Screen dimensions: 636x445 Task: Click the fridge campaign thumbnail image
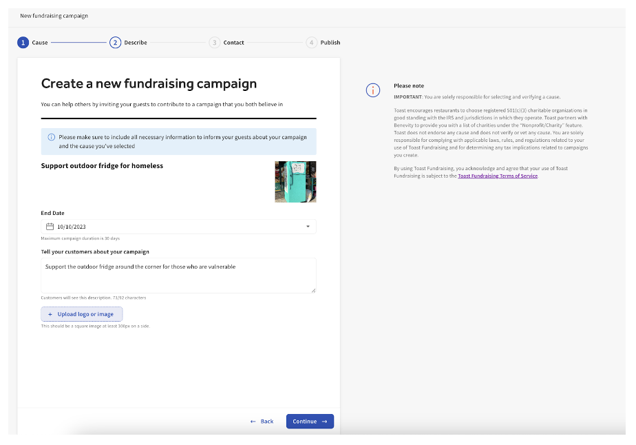click(295, 181)
